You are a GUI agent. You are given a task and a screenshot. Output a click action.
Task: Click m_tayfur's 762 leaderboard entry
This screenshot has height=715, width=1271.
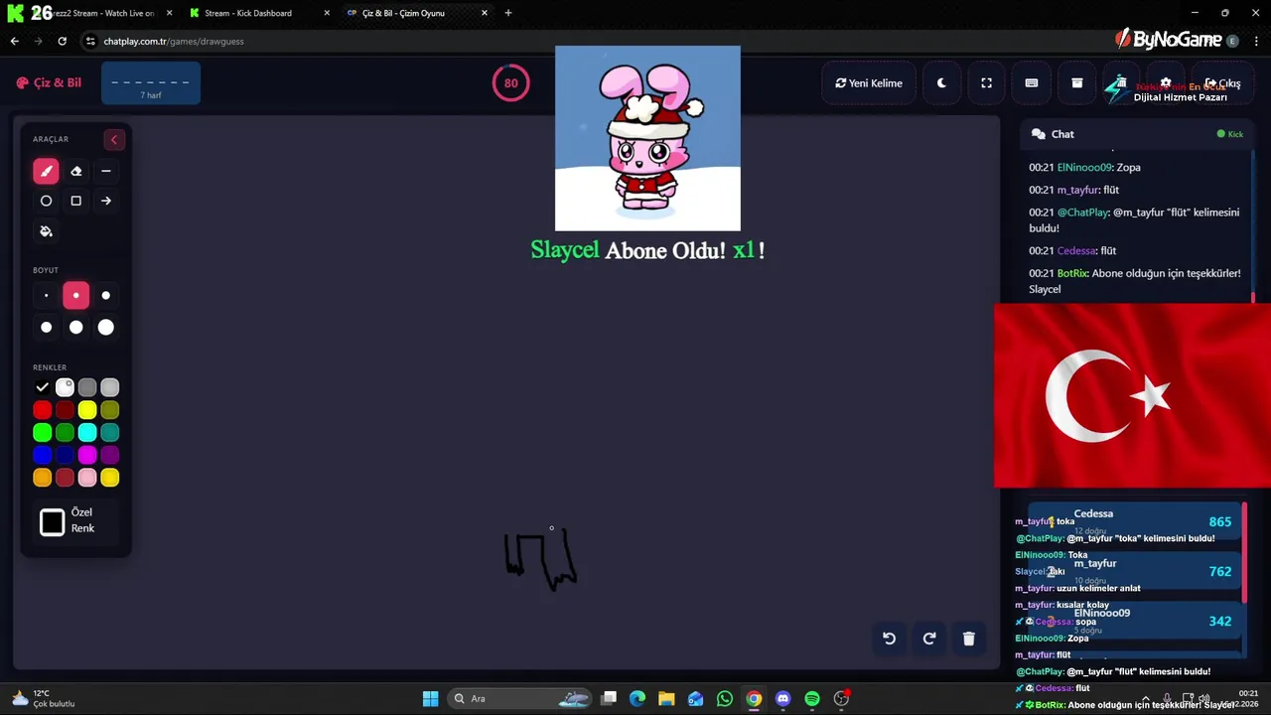click(x=1134, y=571)
